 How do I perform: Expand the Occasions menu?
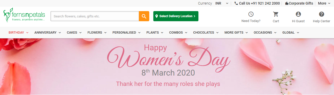[265, 33]
